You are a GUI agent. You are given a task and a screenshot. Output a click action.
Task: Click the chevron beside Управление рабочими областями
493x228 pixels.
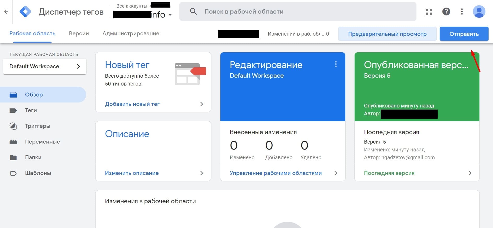[x=336, y=173]
